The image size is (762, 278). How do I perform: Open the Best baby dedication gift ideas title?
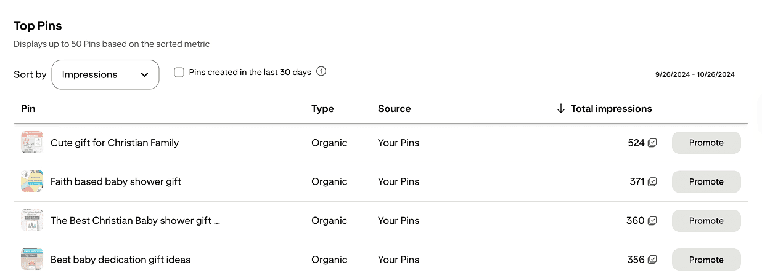coord(120,260)
